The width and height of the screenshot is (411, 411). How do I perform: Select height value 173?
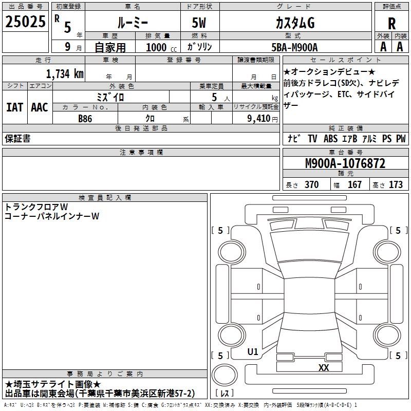pyautogui.click(x=396, y=184)
